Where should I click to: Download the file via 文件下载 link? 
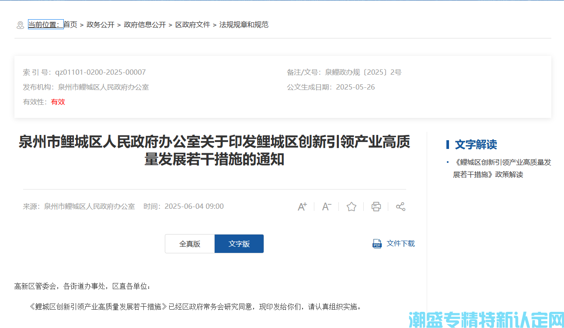400,244
